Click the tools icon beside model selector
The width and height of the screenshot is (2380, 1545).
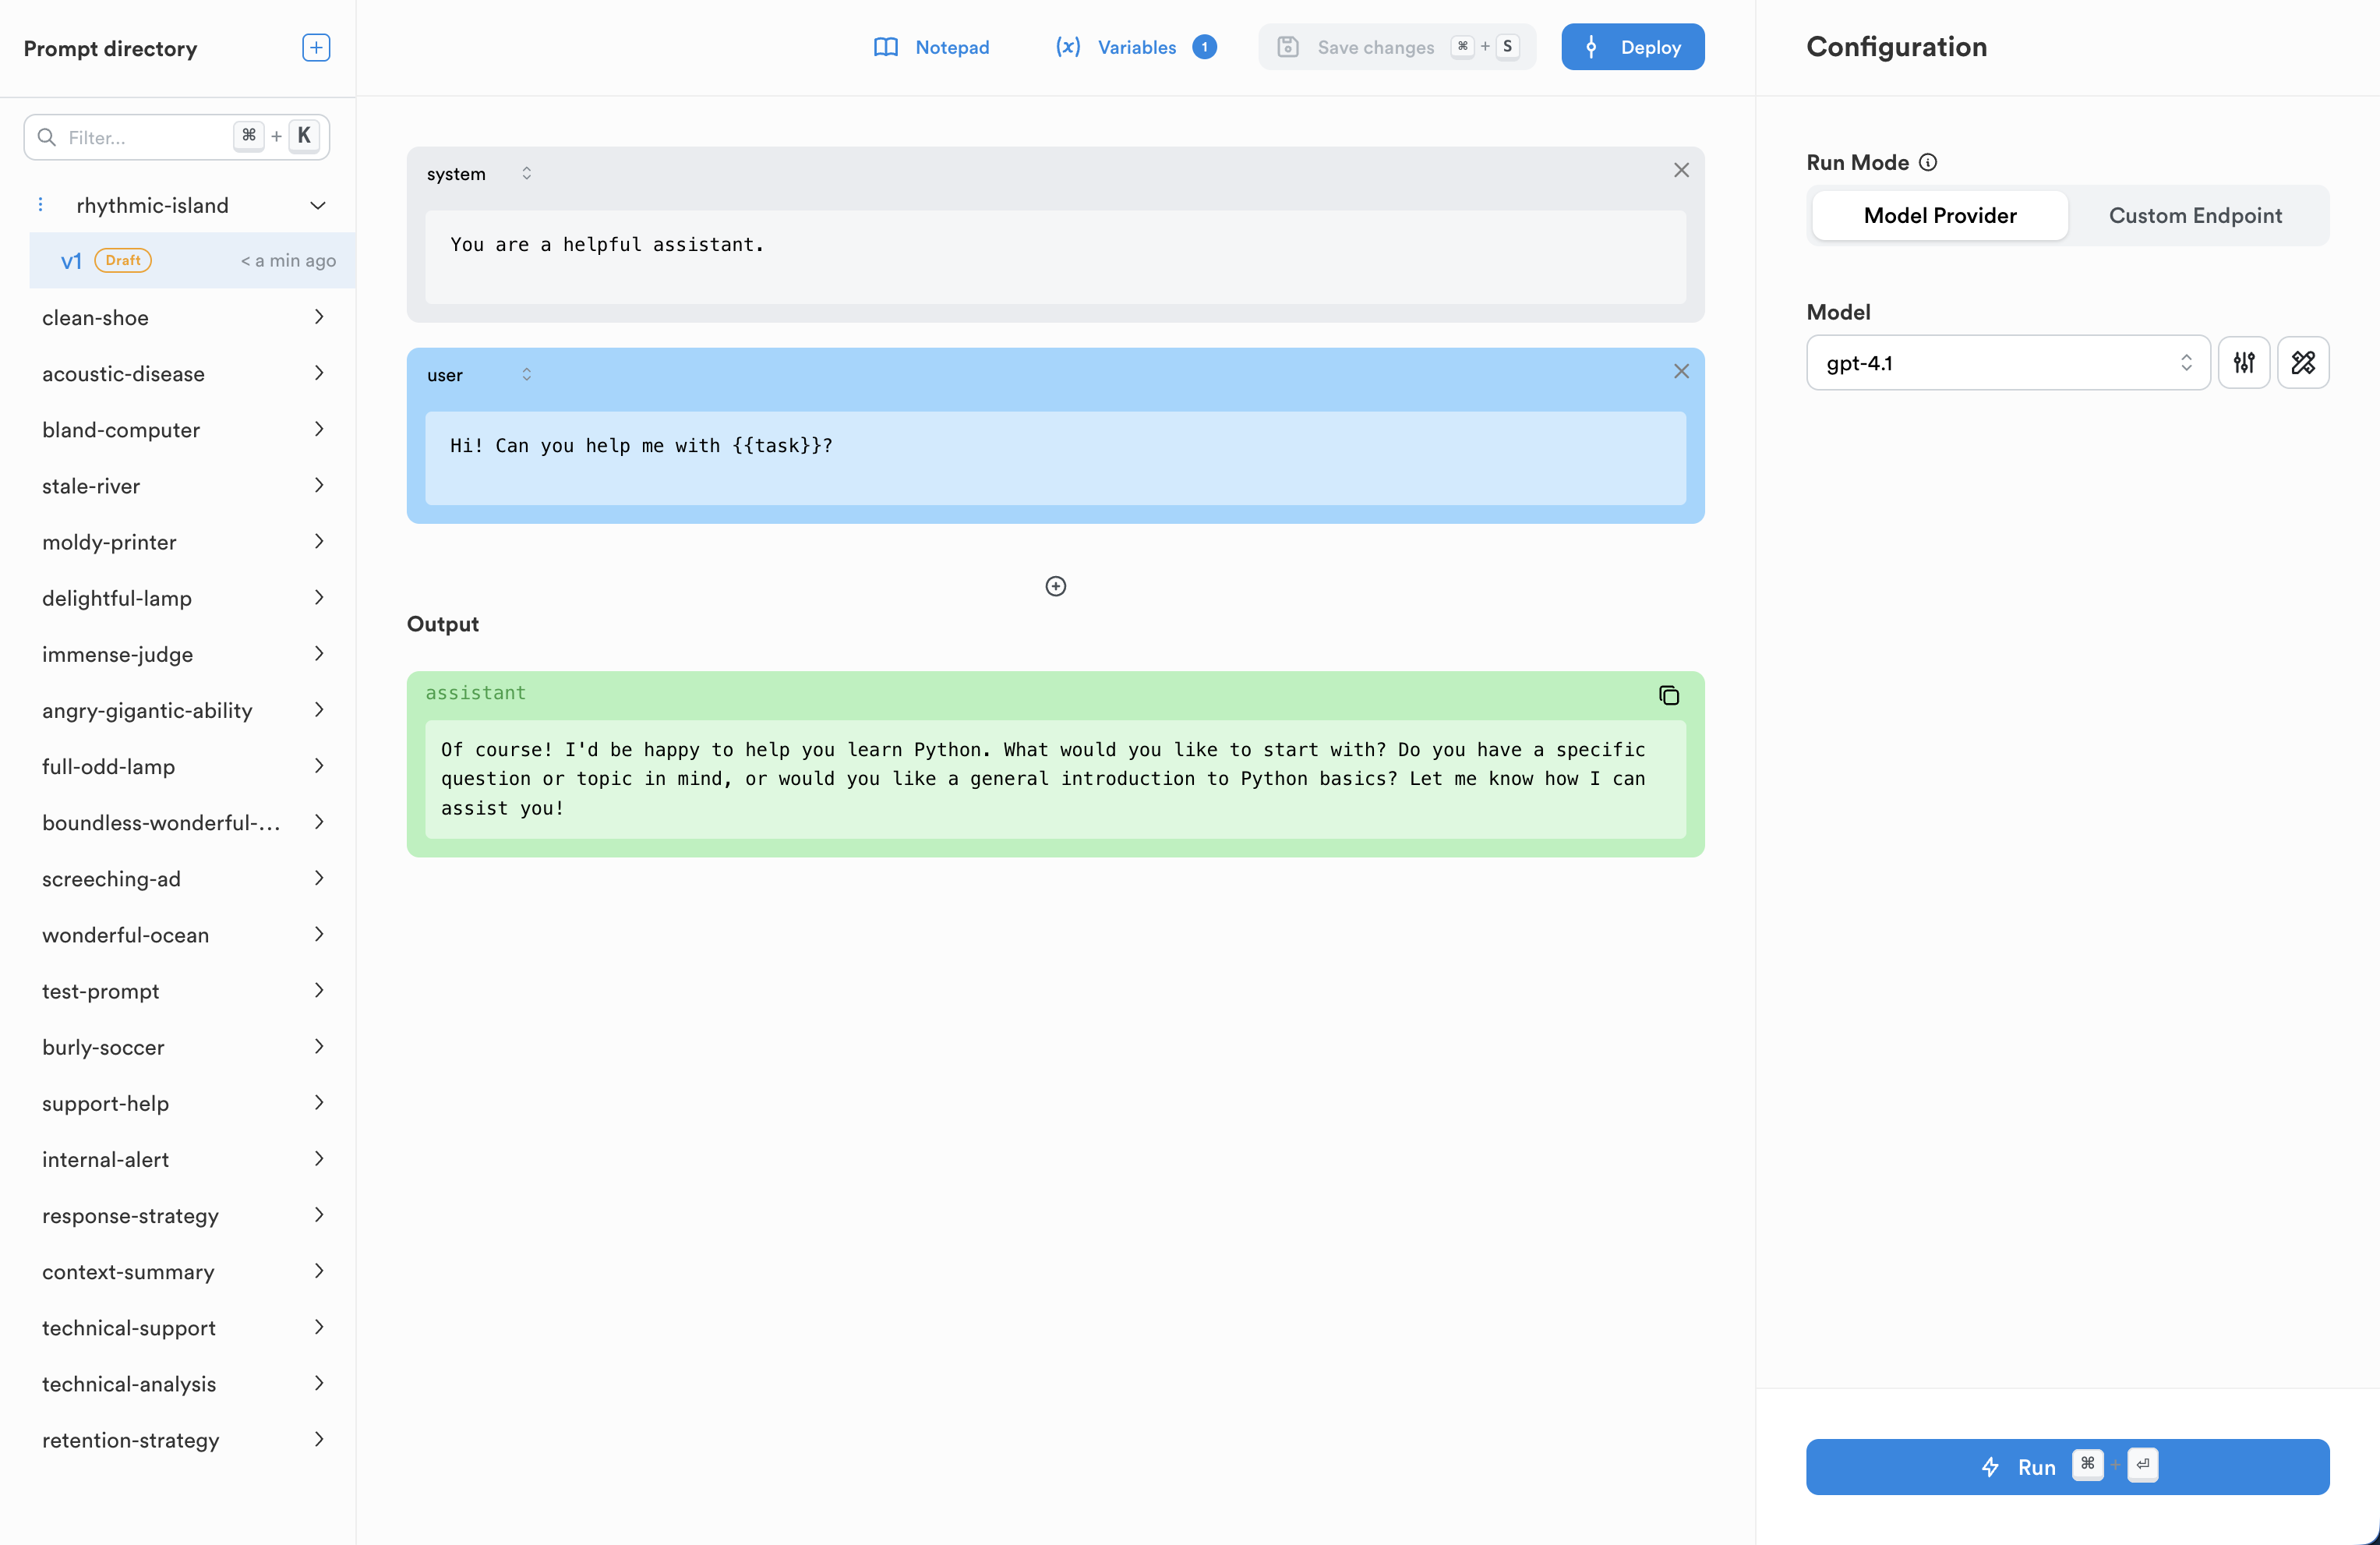pyautogui.click(x=2303, y=362)
